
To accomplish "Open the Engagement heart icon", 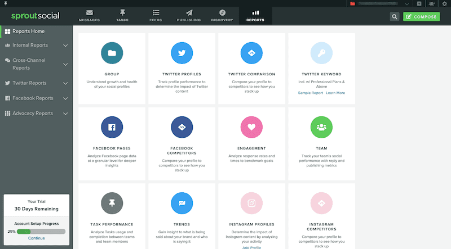I will click(251, 127).
